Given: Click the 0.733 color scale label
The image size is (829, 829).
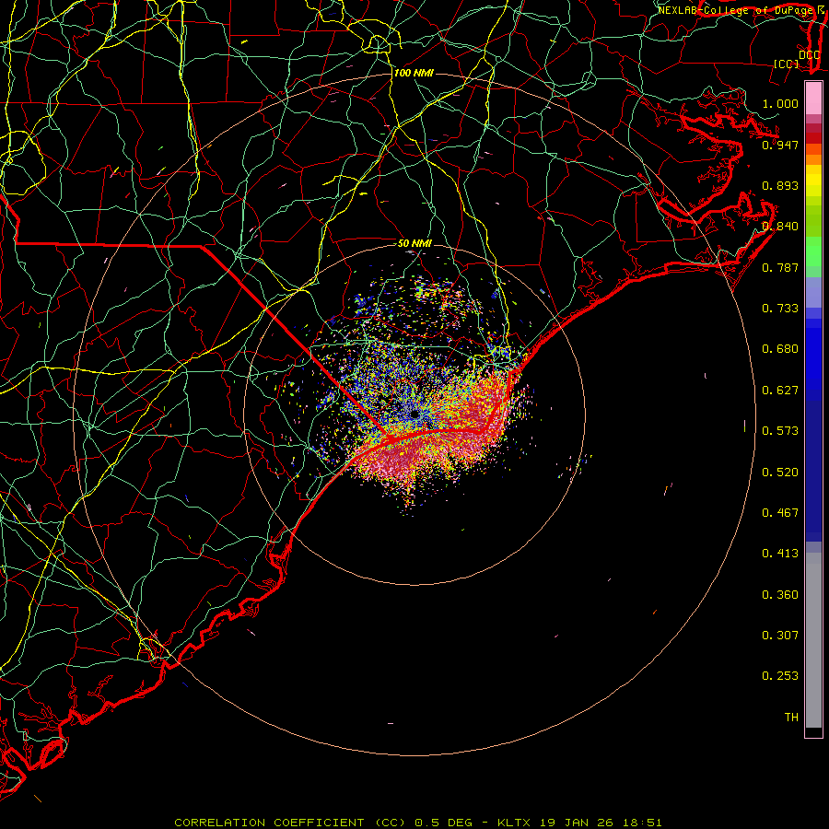Looking at the screenshot, I should (x=780, y=309).
